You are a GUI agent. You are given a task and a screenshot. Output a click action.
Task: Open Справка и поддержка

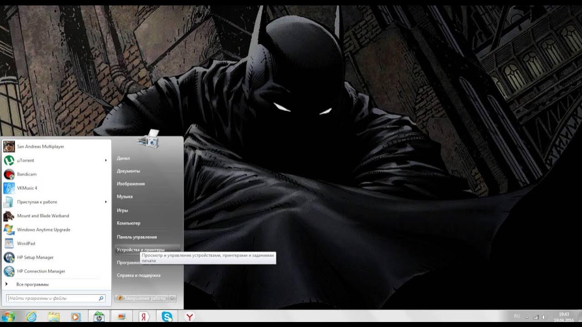click(139, 275)
